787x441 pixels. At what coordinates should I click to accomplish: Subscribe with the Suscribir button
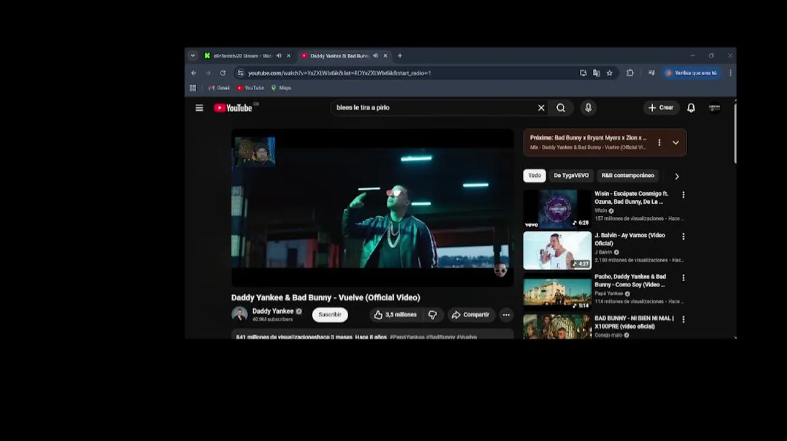pyautogui.click(x=330, y=315)
